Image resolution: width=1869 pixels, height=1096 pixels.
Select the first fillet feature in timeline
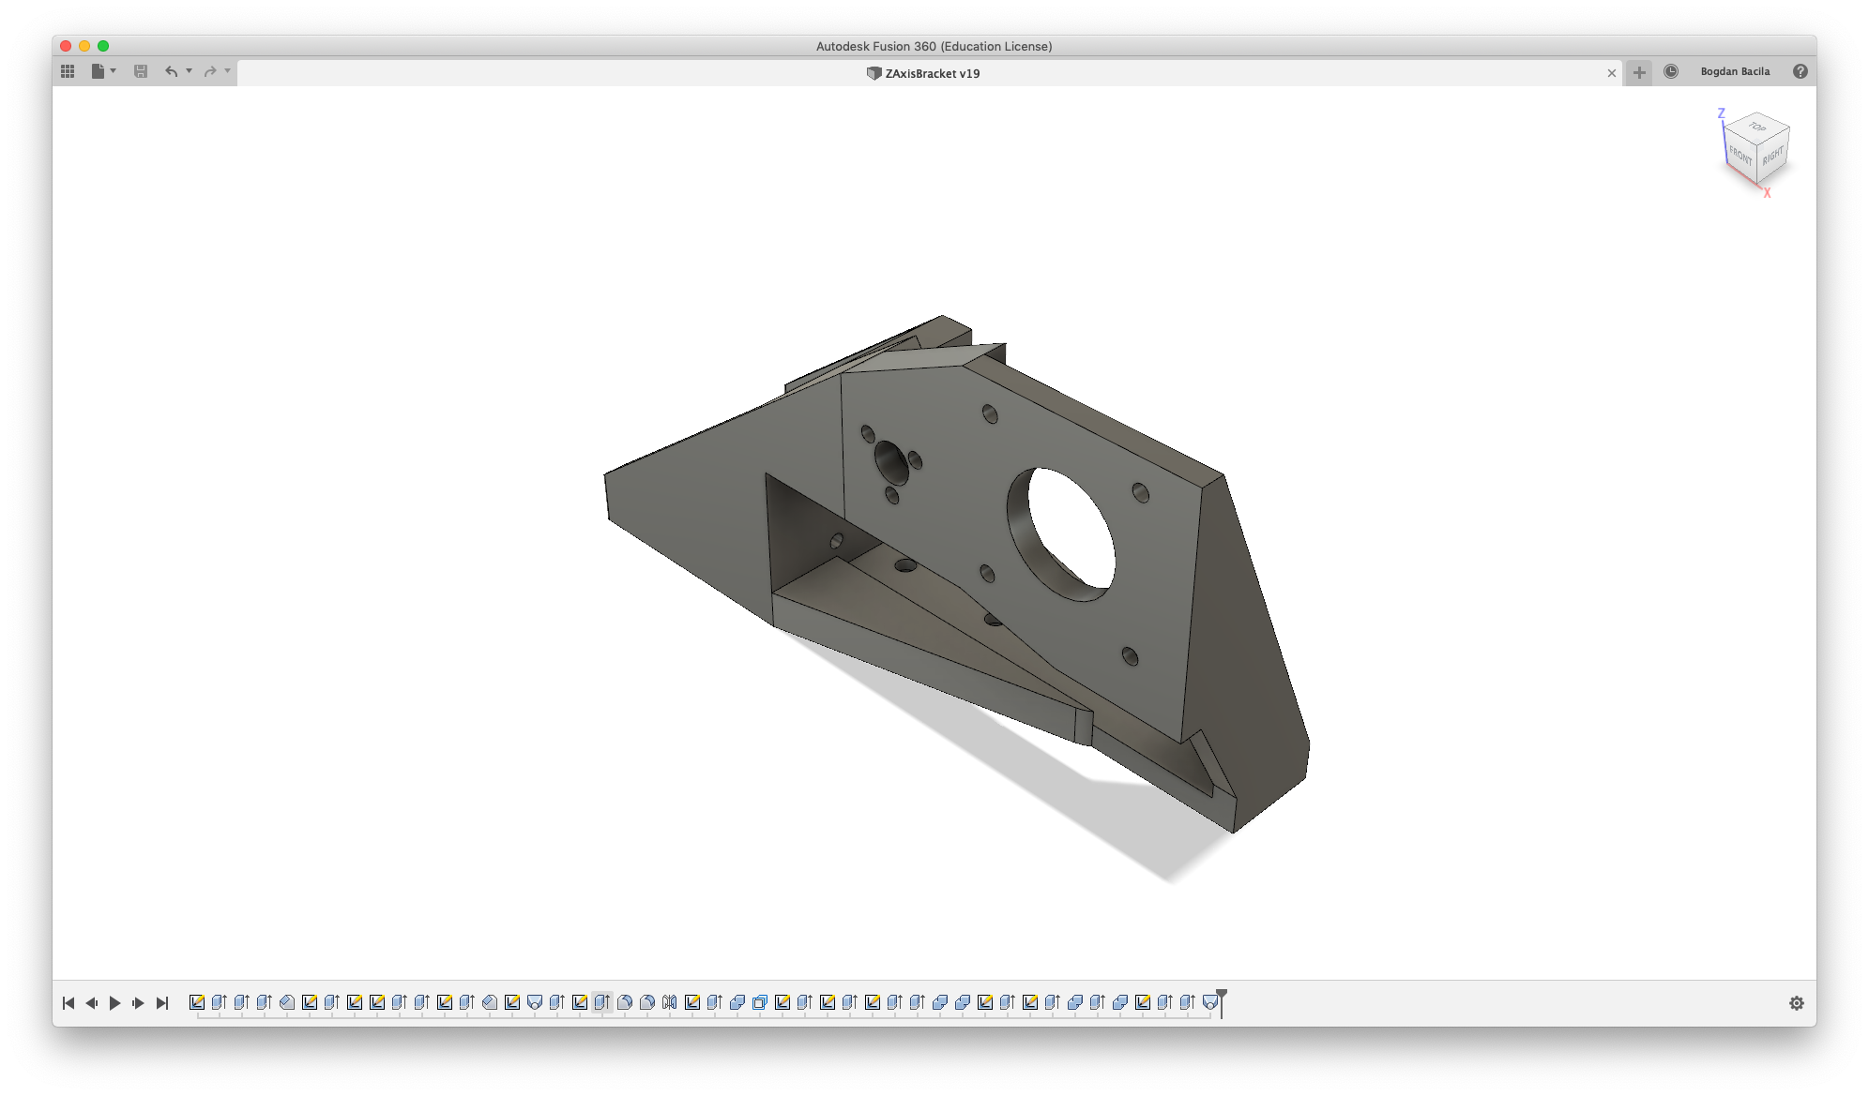click(625, 1002)
